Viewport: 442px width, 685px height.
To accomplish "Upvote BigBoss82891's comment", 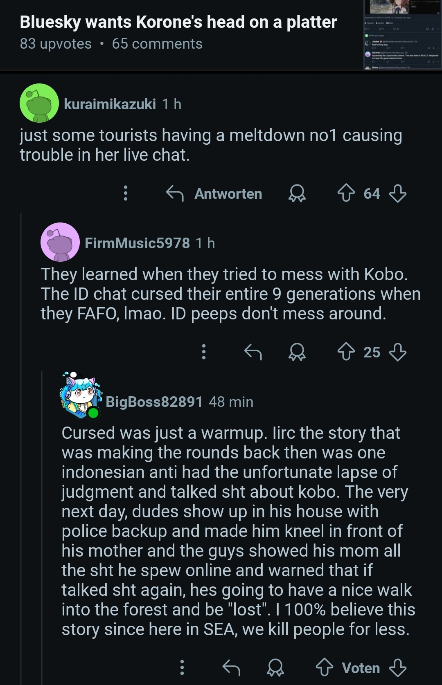I will tap(325, 668).
